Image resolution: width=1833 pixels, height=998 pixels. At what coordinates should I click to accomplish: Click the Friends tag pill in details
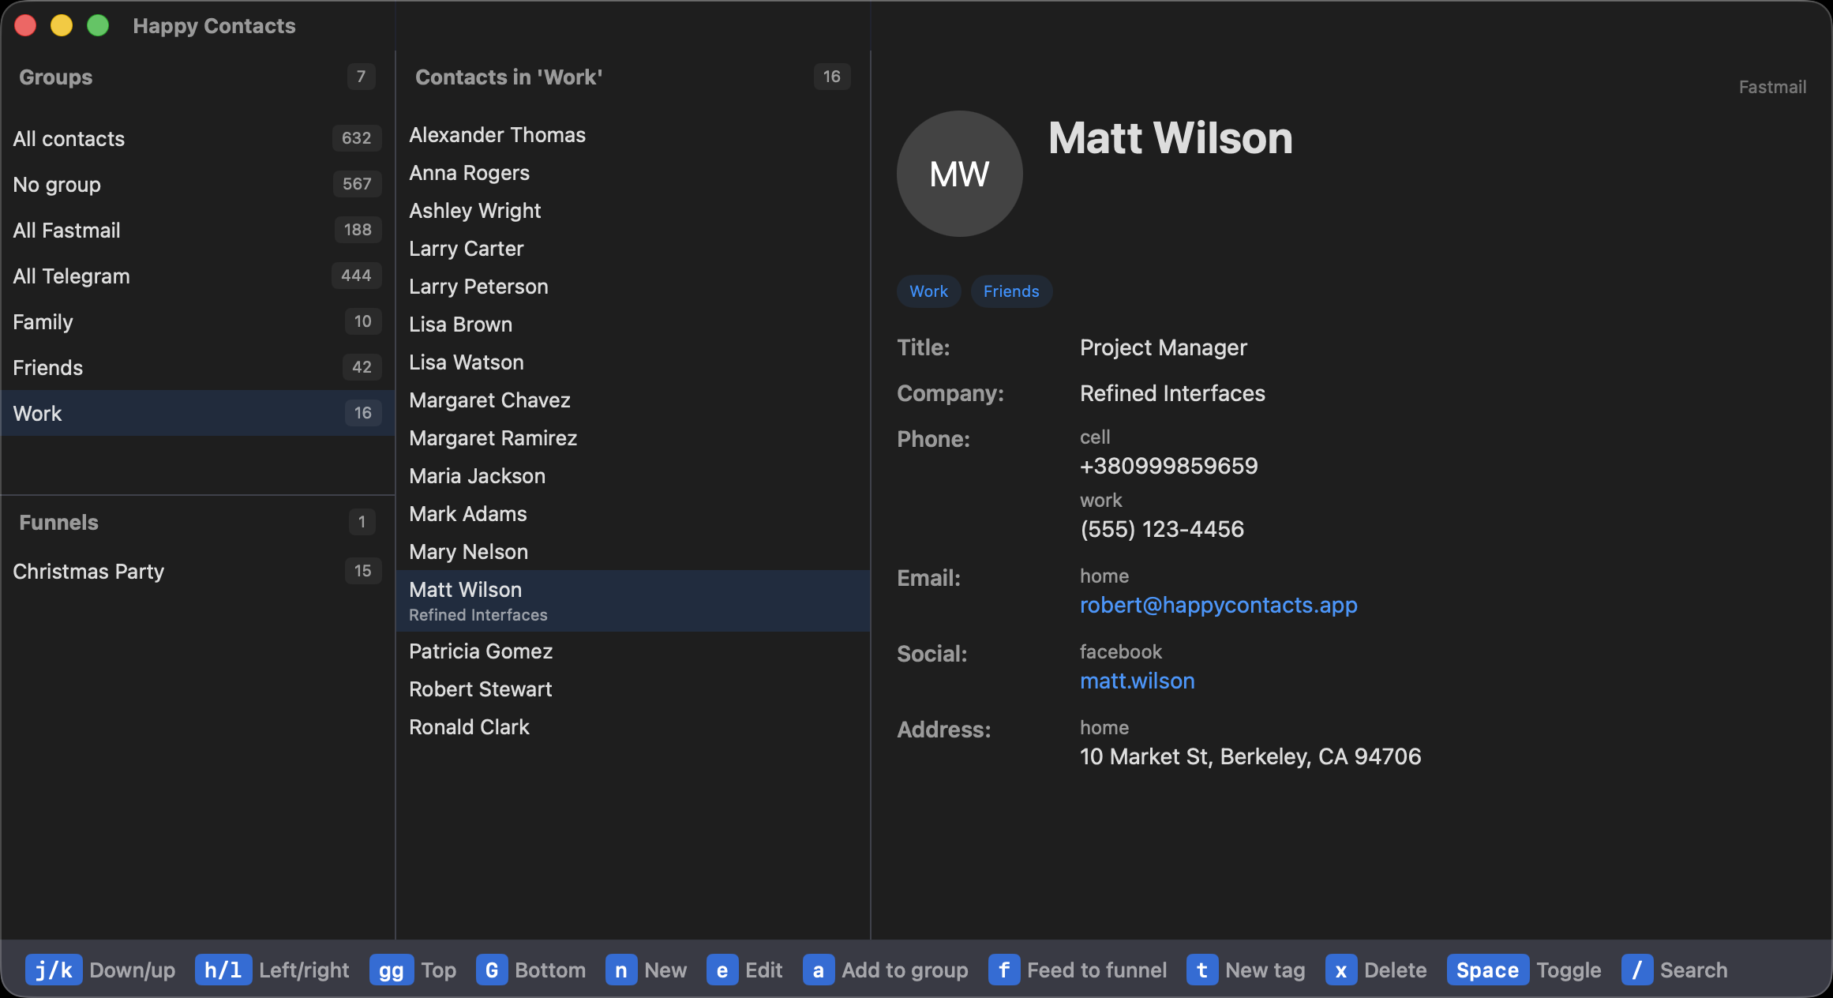[1010, 291]
